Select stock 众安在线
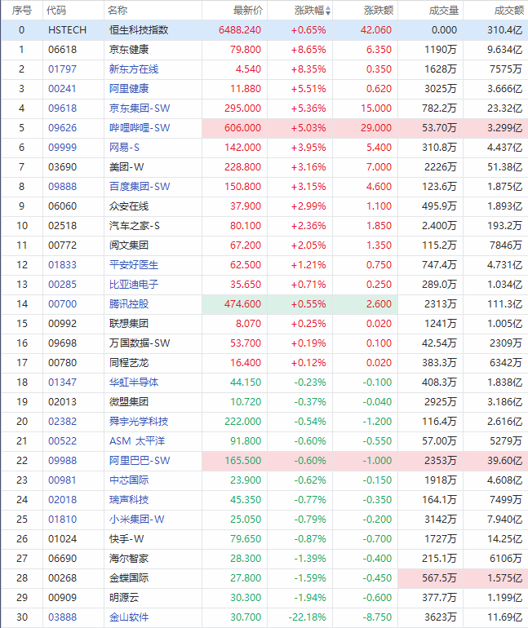Screen dimensions: 528x628 [129, 206]
